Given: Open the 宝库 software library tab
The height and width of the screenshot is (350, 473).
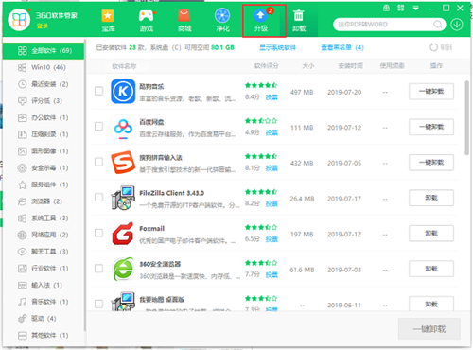Looking at the screenshot, I should click(108, 21).
